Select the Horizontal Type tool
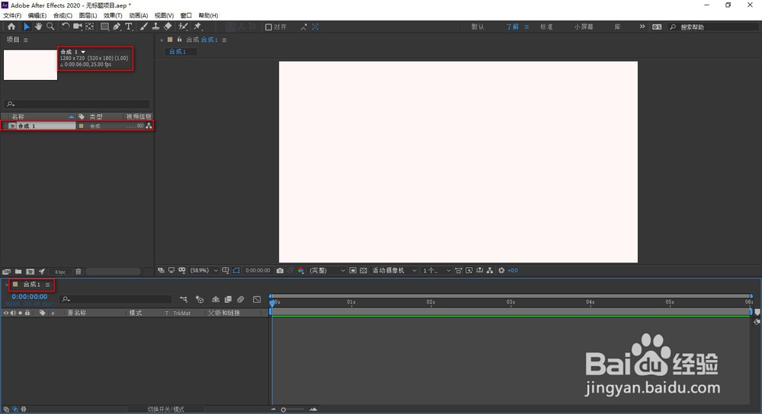The height and width of the screenshot is (414, 762). click(129, 27)
